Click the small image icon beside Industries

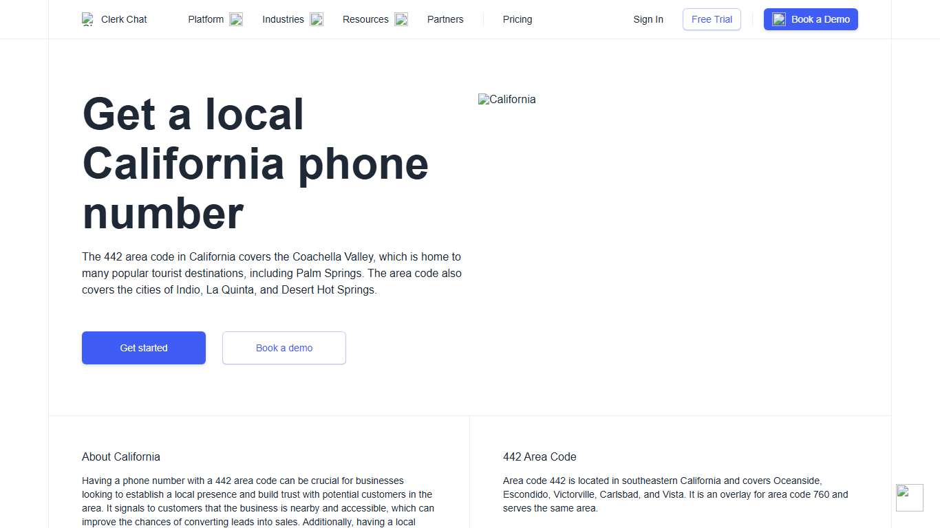coord(317,19)
